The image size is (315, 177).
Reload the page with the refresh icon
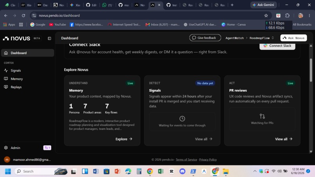pos(23,16)
